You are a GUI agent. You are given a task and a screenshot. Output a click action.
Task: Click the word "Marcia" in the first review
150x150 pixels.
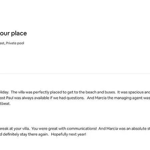101,98
